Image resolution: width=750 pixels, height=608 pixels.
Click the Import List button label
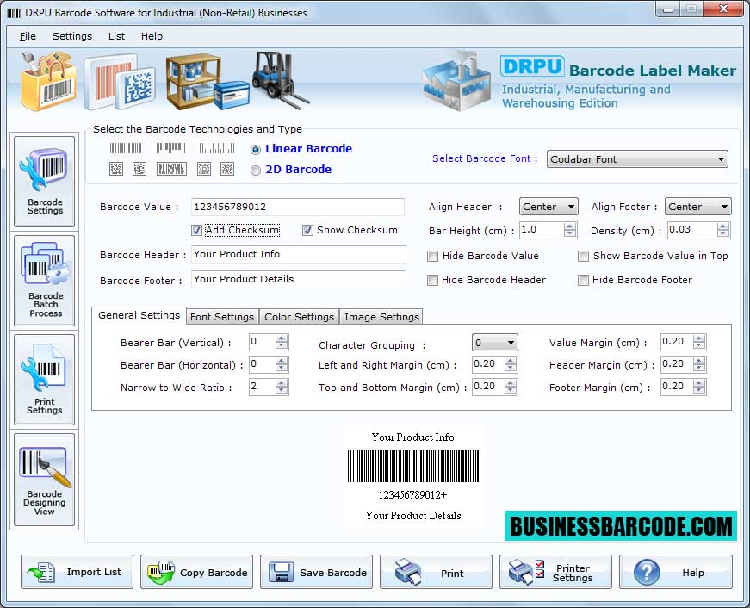pyautogui.click(x=94, y=572)
